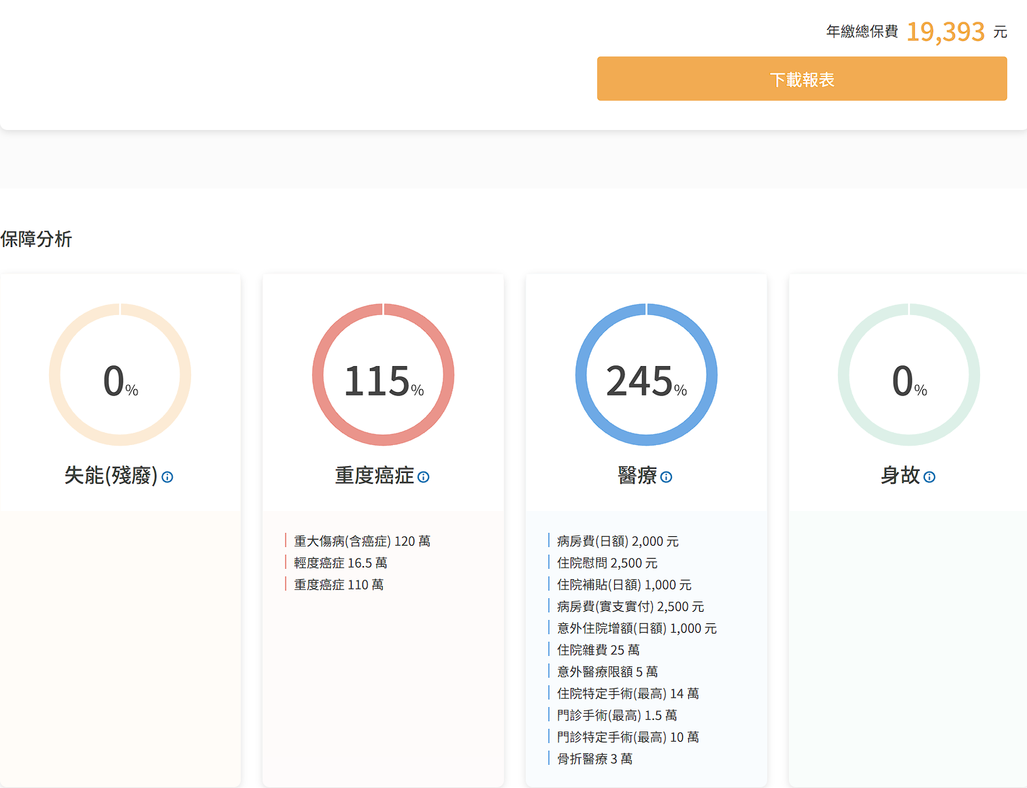Open info icon next to 身故
Screen dimensions: 1027x788
point(929,477)
